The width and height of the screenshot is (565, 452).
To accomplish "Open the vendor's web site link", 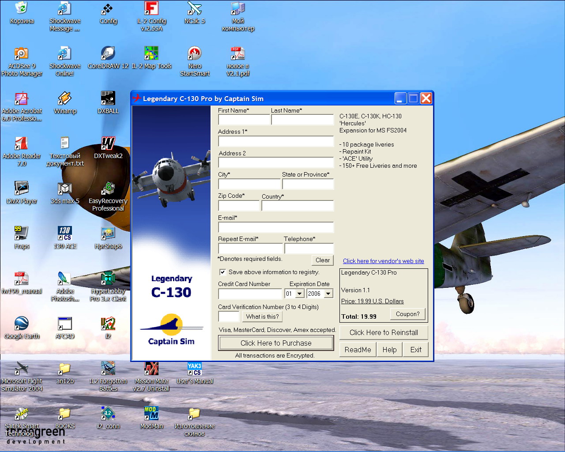I will pos(383,261).
